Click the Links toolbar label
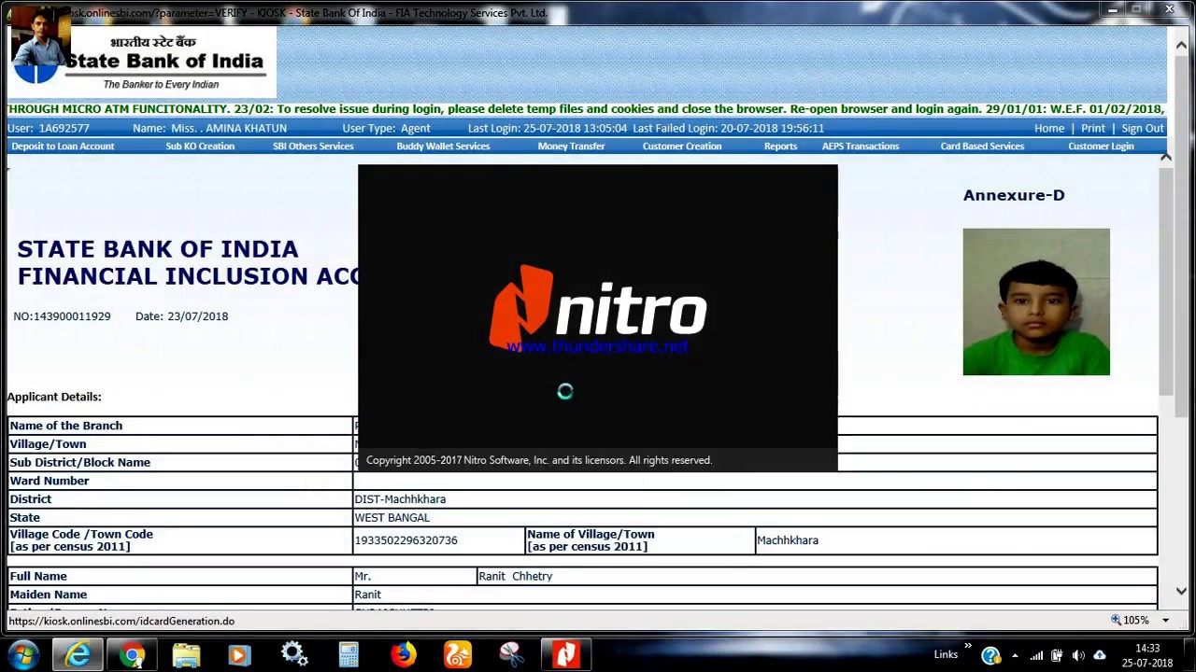 946,655
